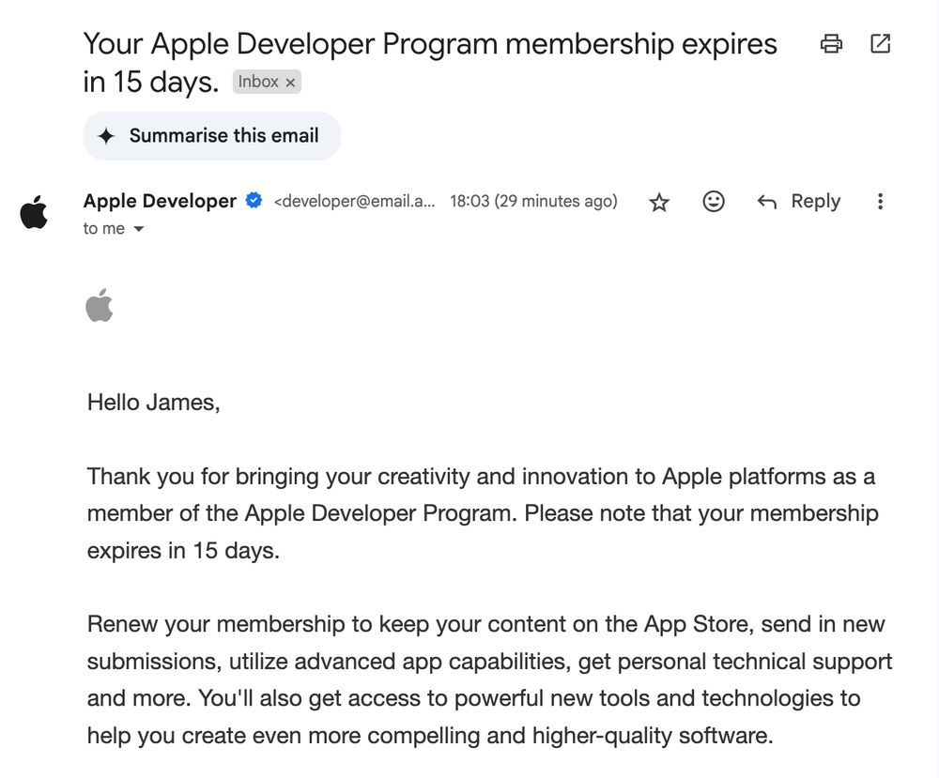Open the More options three-dot menu
This screenshot has height=778, width=939.
click(x=880, y=202)
